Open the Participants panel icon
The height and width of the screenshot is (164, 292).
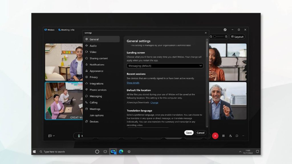(230, 136)
